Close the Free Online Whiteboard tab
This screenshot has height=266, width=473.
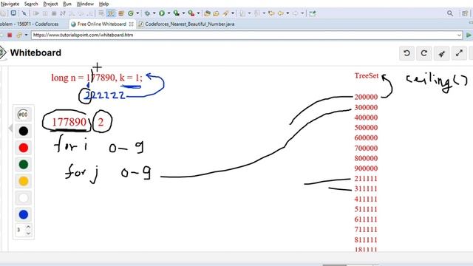pos(132,24)
